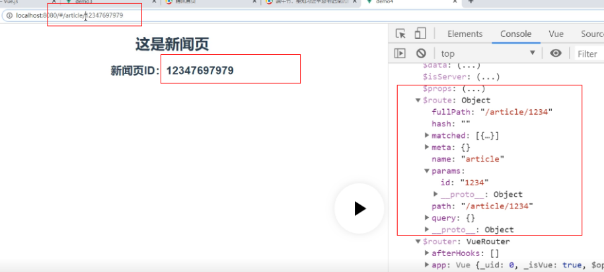Play the video with center play button
604x272 pixels.
pos(359,208)
